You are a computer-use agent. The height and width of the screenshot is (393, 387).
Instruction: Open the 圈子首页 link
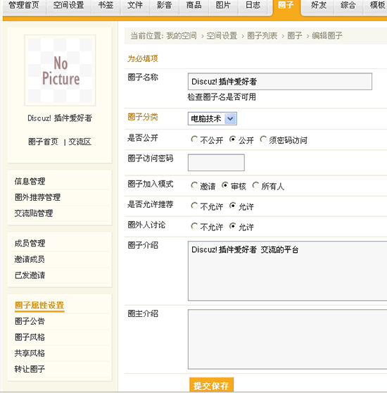point(44,142)
